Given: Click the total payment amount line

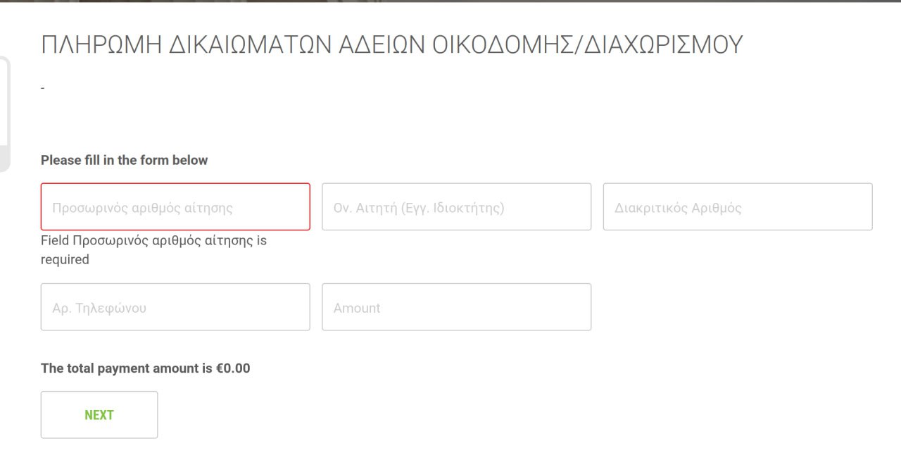Looking at the screenshot, I should point(145,368).
